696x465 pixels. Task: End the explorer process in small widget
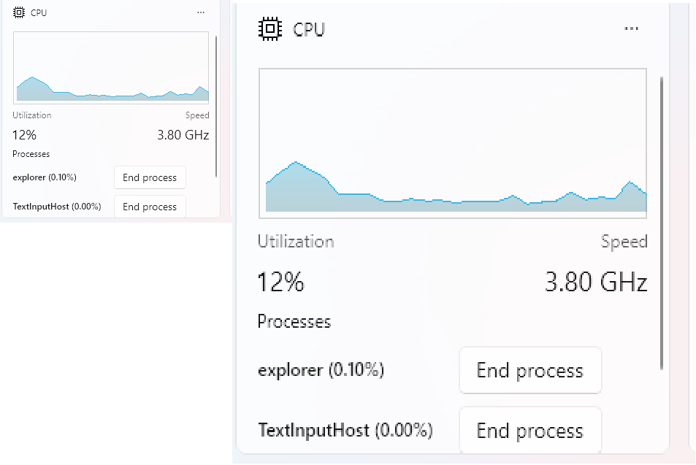(150, 177)
